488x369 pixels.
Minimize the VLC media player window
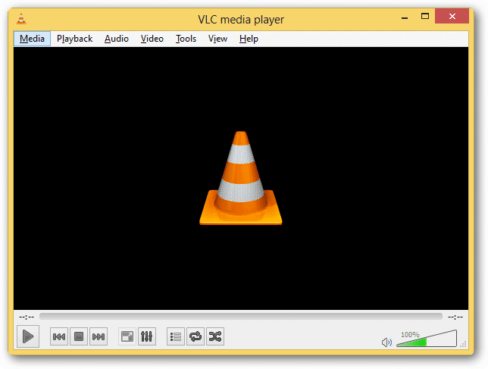(405, 17)
